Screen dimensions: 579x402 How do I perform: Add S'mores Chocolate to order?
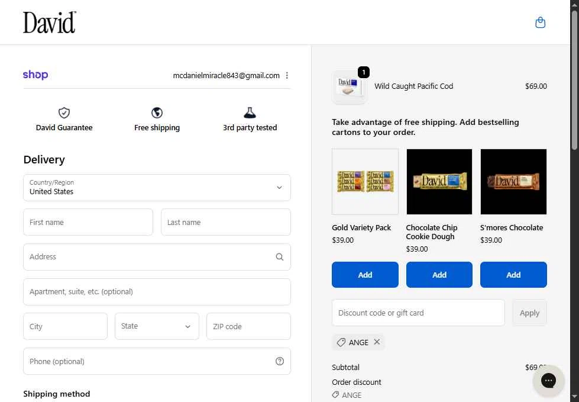coord(513,275)
